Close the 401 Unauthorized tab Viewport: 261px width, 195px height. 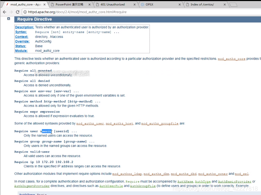coord(135,5)
